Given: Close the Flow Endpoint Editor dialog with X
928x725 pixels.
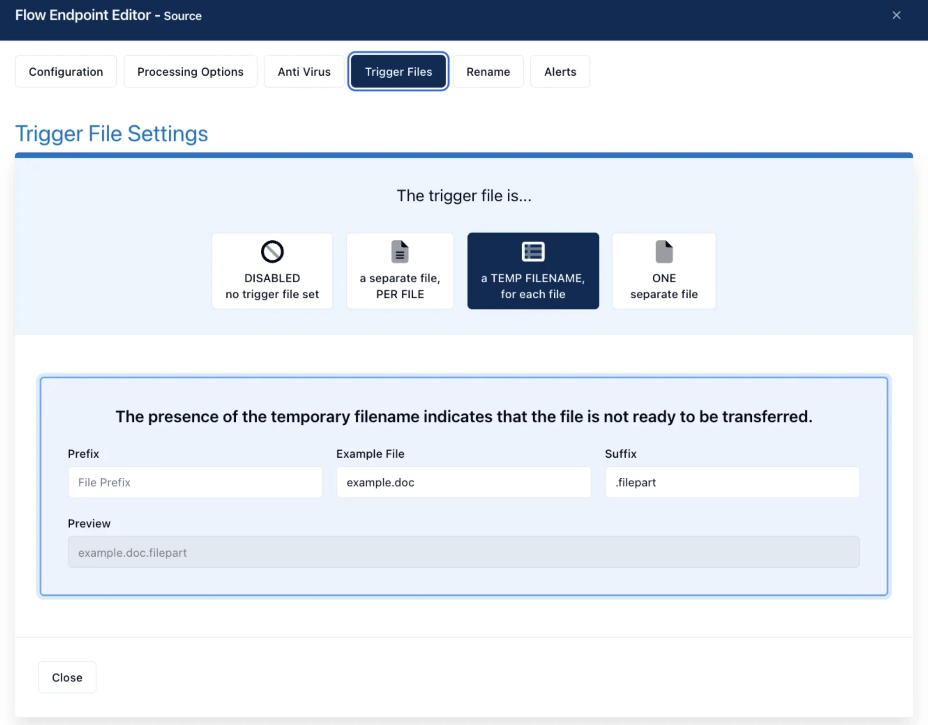Looking at the screenshot, I should click(896, 15).
